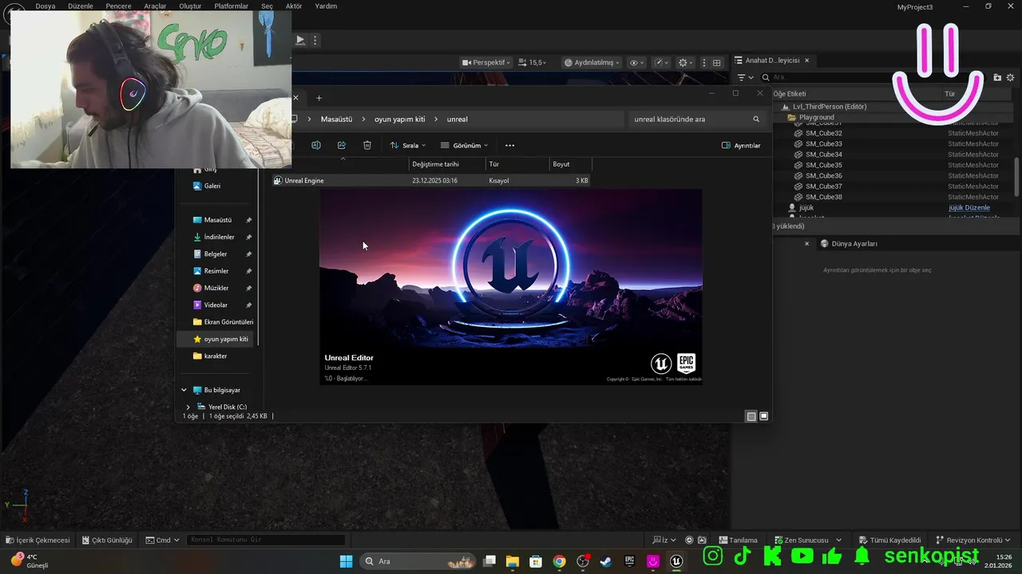Click the SM_Cube34 static mesh icon
This screenshot has height=574, width=1022.
798,155
